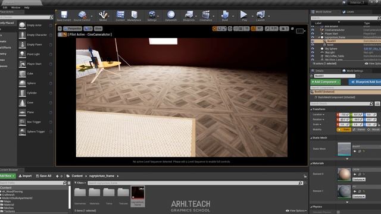The image size is (381, 214).
Task: Open the Help menu
Action: tap(27, 8)
